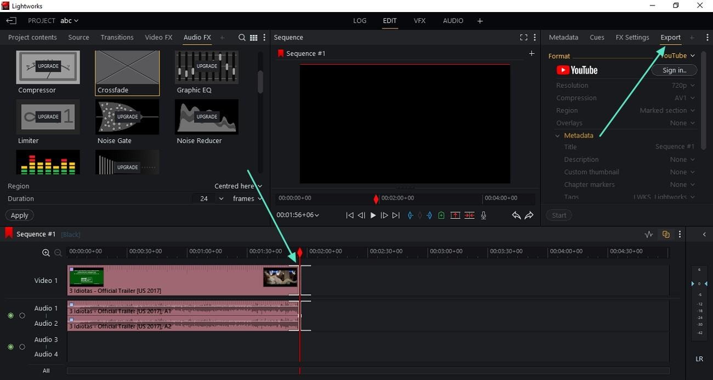Click the Apply button
Screen dimensions: 713x380
(19, 215)
